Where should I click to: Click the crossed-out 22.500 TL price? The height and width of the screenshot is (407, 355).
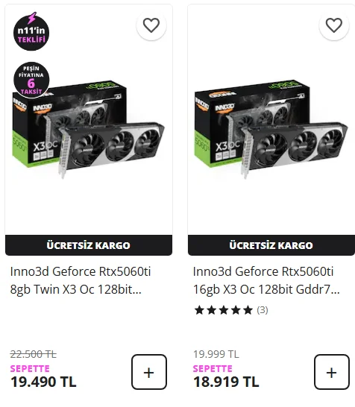pyautogui.click(x=34, y=354)
